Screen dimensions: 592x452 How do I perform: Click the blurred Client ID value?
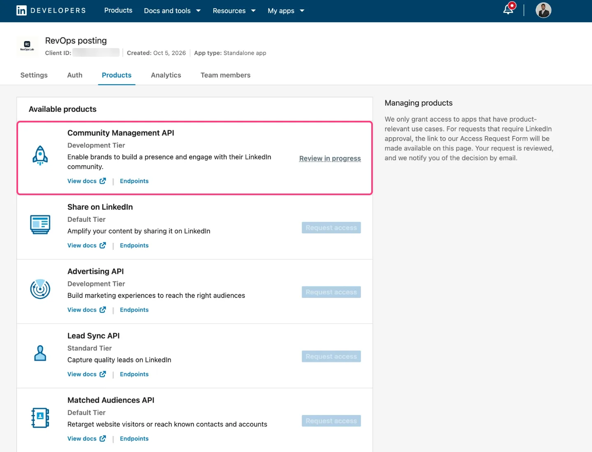(x=96, y=53)
